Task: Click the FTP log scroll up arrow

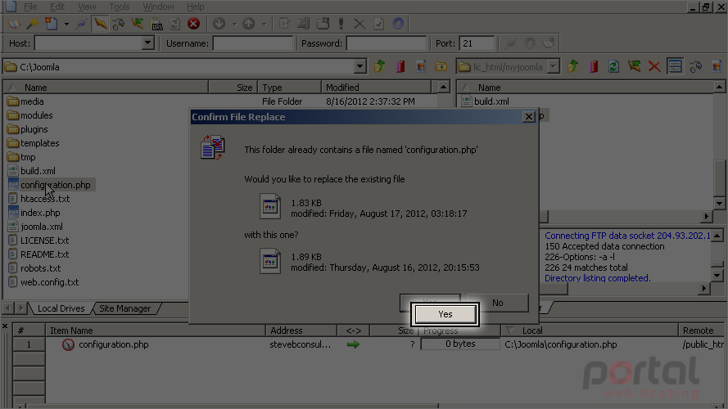Action: [x=717, y=236]
